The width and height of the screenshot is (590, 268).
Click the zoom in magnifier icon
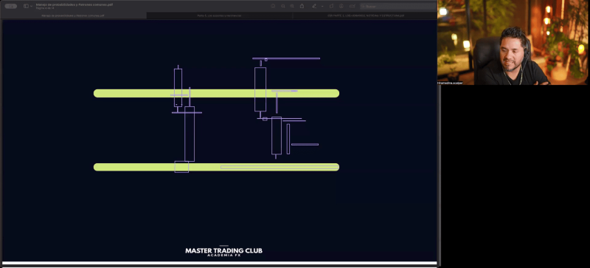click(x=292, y=6)
